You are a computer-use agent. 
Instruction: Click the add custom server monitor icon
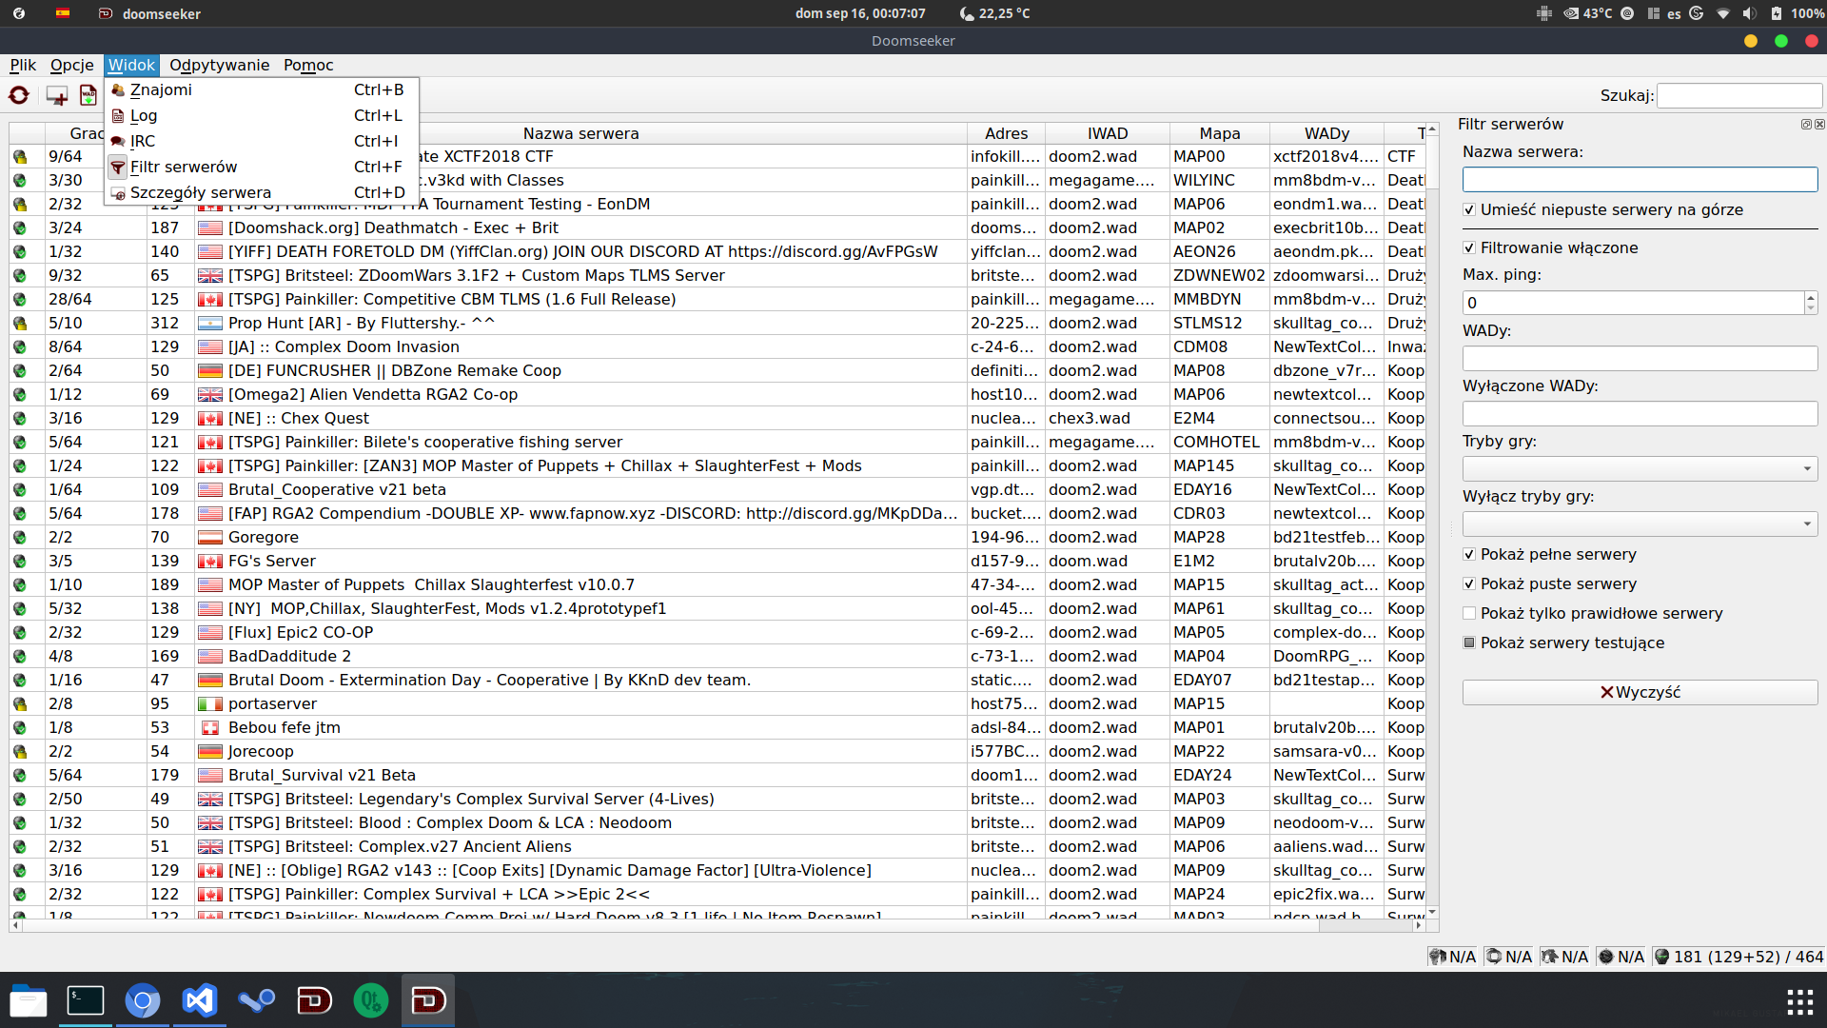point(57,95)
